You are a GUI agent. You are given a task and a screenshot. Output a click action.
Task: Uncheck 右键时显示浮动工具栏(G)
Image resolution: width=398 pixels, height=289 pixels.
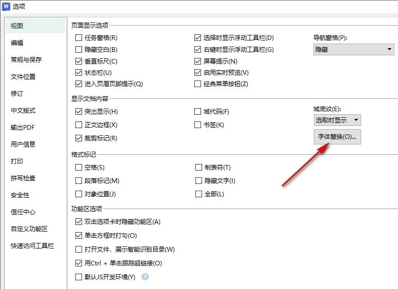click(197, 49)
